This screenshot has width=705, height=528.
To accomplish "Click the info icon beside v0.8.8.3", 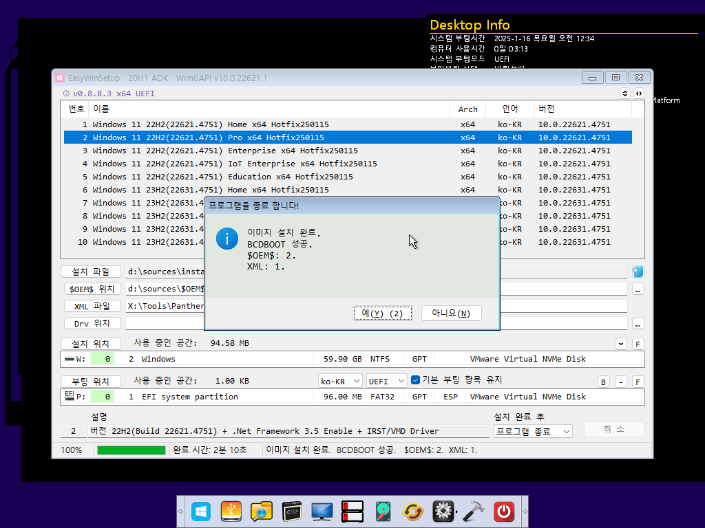I will [66, 93].
